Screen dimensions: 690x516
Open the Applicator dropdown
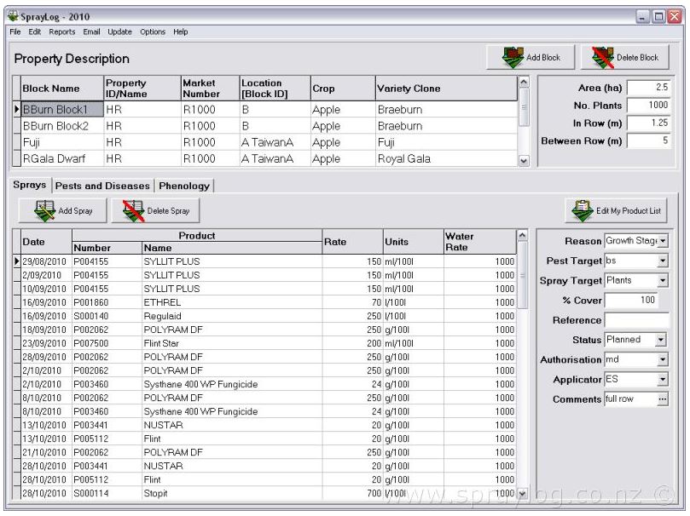click(663, 380)
